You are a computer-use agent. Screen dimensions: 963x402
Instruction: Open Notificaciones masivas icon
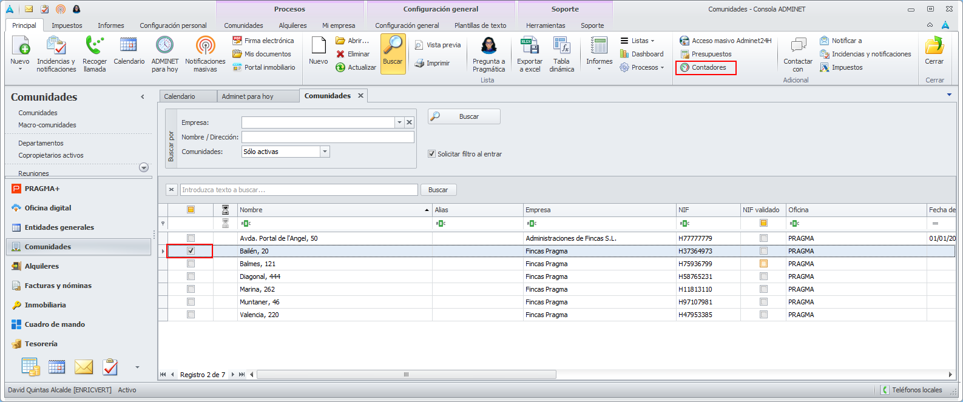tap(205, 54)
